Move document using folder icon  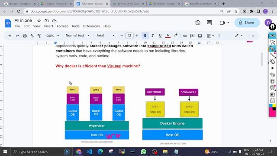pyautogui.click(x=47, y=21)
